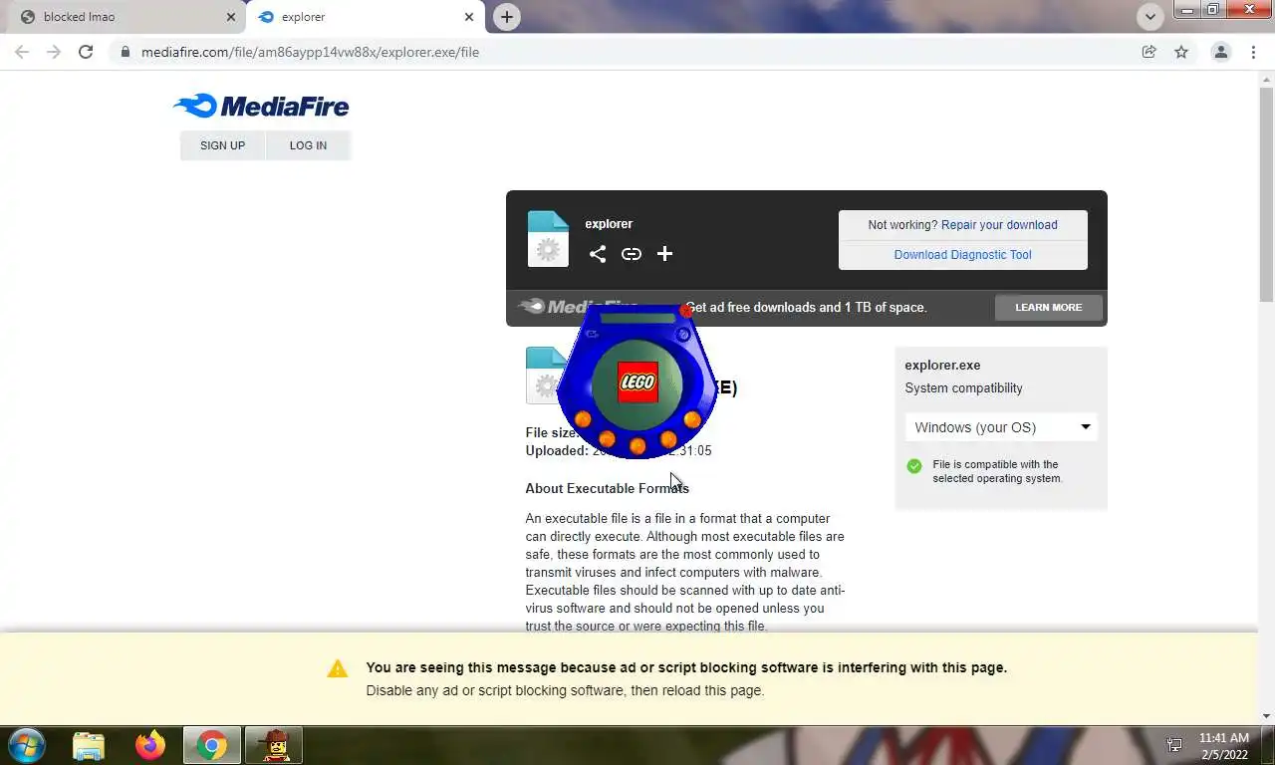Click LEGO character taskbar icon
The width and height of the screenshot is (1275, 765).
[274, 745]
